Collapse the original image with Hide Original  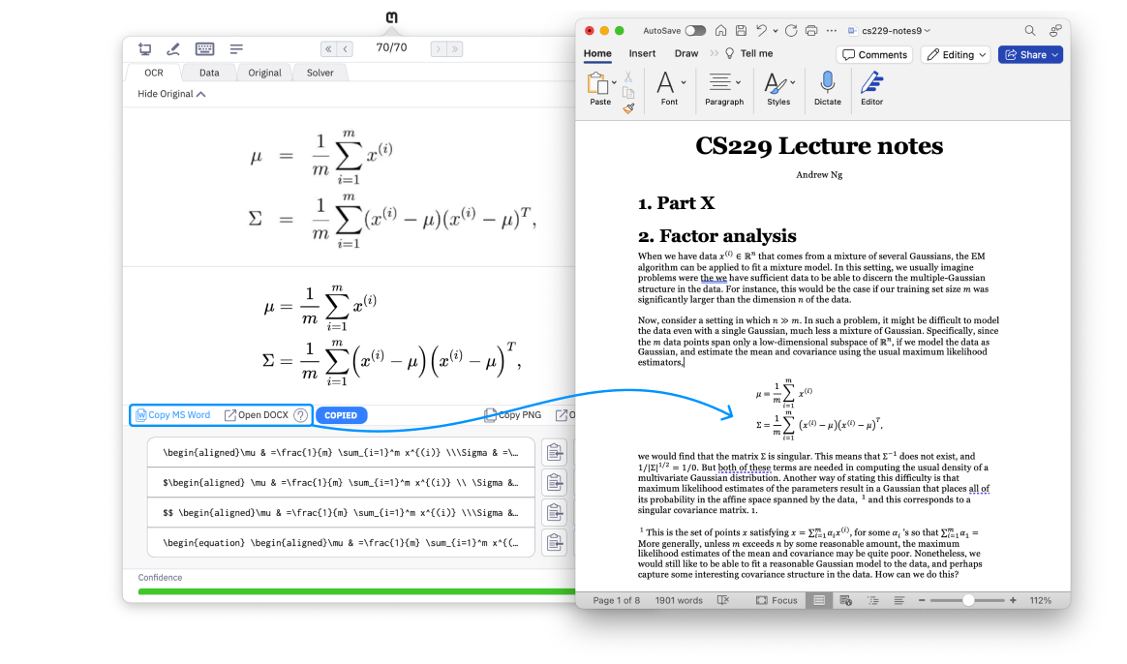pos(171,93)
